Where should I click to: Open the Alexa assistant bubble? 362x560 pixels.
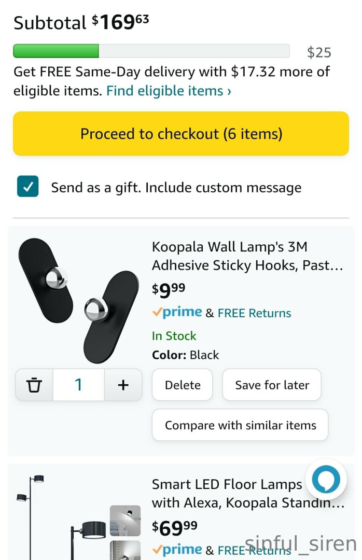coord(326,480)
